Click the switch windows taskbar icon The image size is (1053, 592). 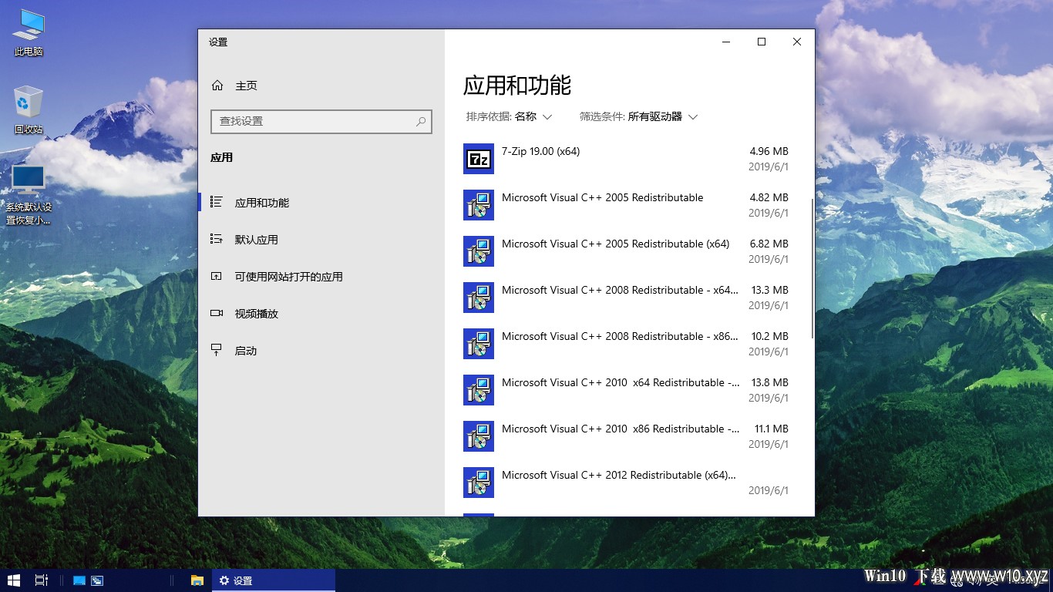pyautogui.click(x=97, y=580)
